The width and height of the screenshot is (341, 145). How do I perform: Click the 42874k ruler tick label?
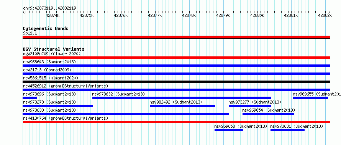coord(52,16)
